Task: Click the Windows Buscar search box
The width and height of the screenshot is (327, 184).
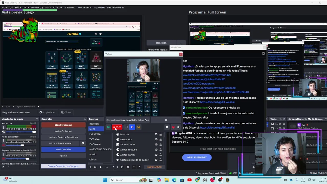Action: [128, 180]
